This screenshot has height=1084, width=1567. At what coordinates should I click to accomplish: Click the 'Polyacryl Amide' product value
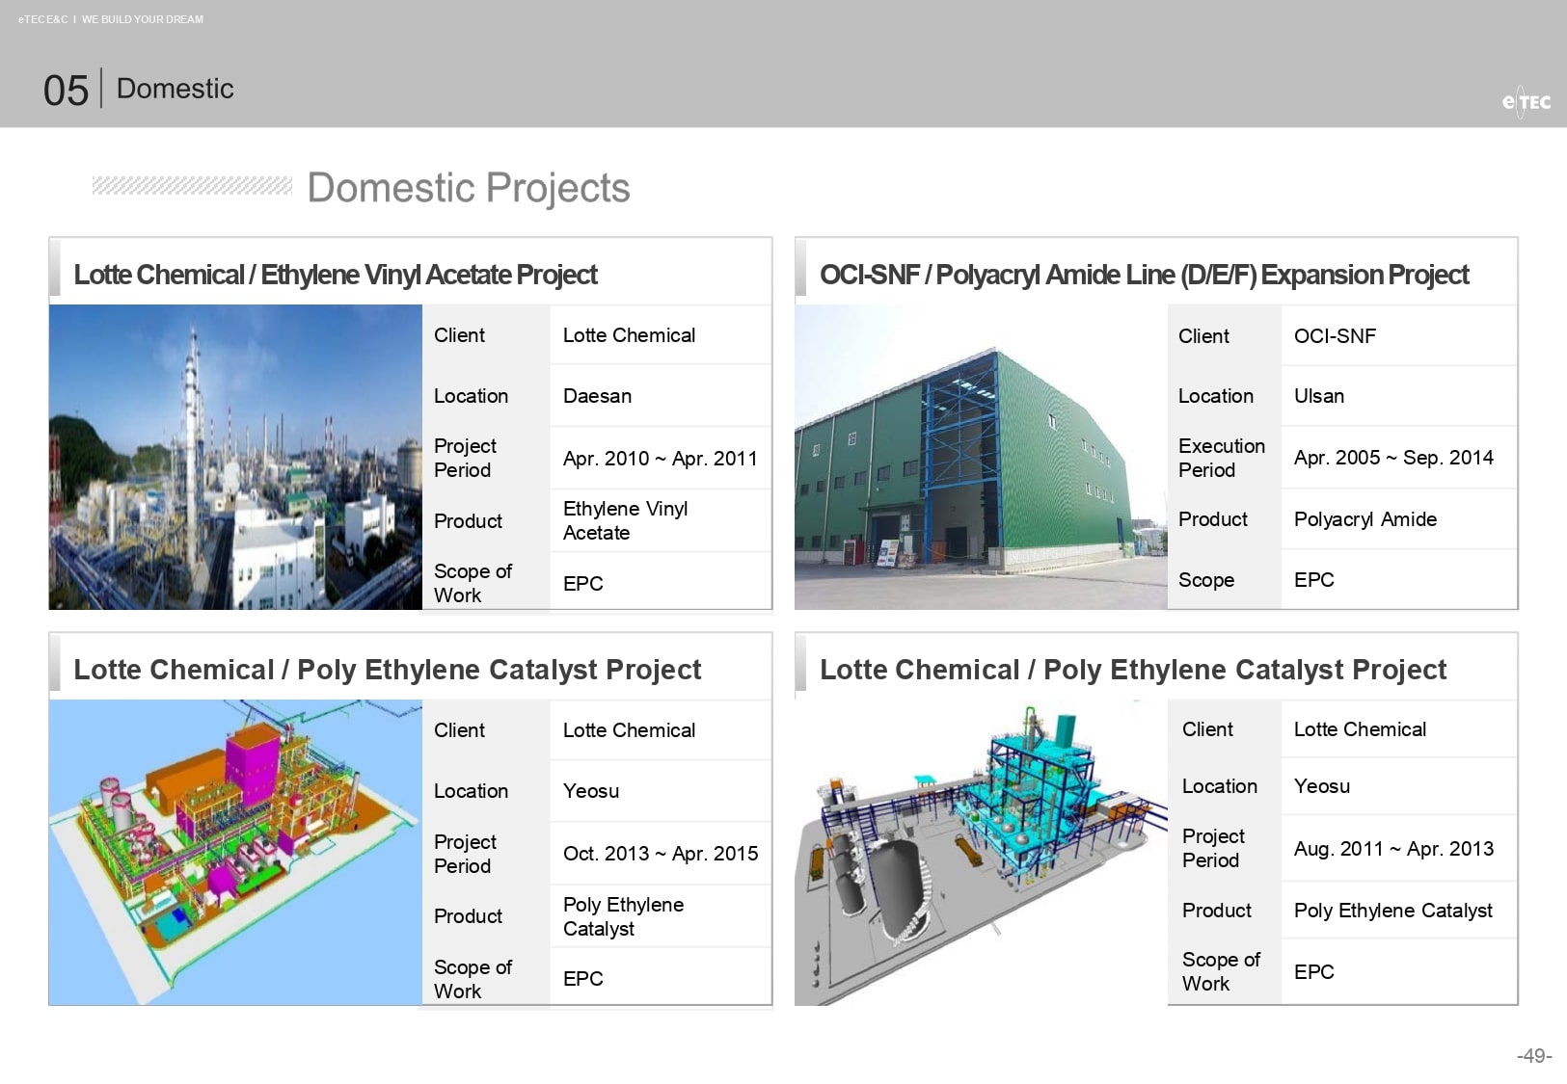[1365, 519]
